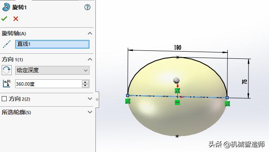269x152 pixels.
Task: Click the right blue sketch endpoint
Action: click(227, 97)
